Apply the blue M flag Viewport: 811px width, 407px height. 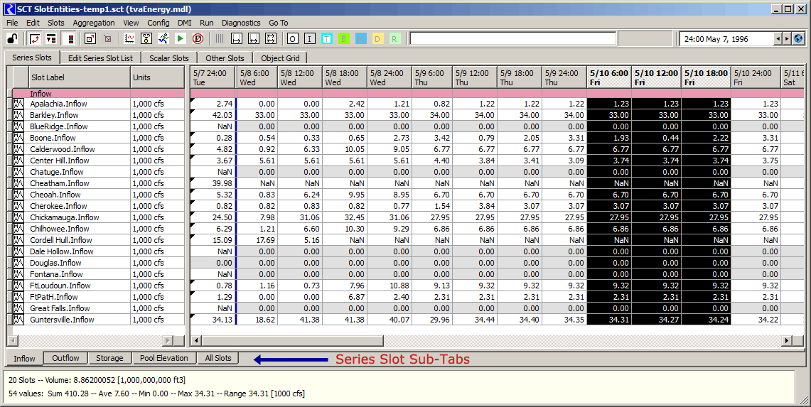coord(360,39)
